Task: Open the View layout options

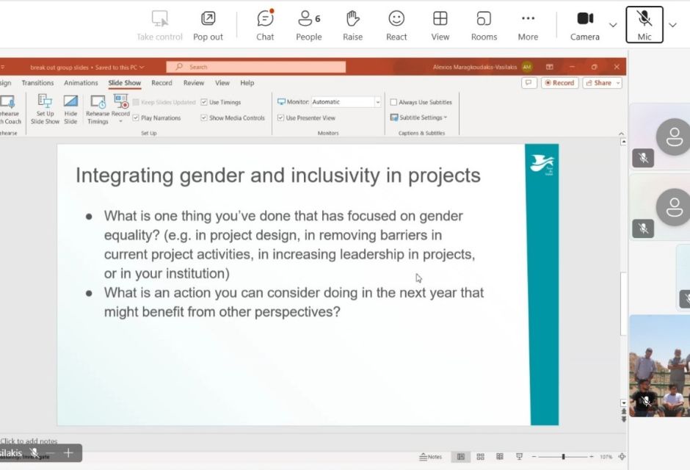Action: click(440, 25)
